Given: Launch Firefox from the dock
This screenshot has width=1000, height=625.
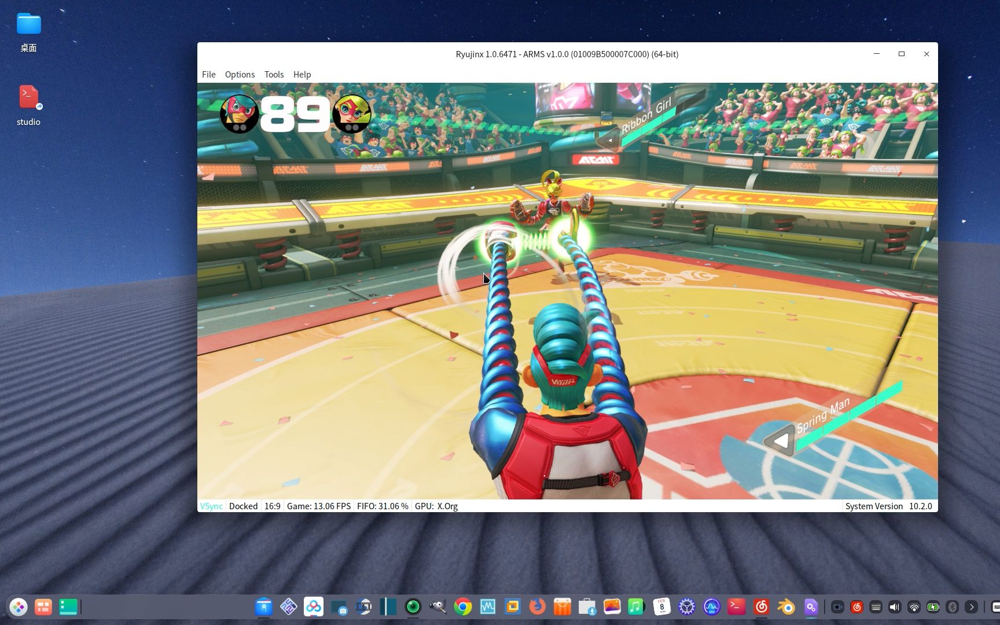Looking at the screenshot, I should tap(536, 606).
